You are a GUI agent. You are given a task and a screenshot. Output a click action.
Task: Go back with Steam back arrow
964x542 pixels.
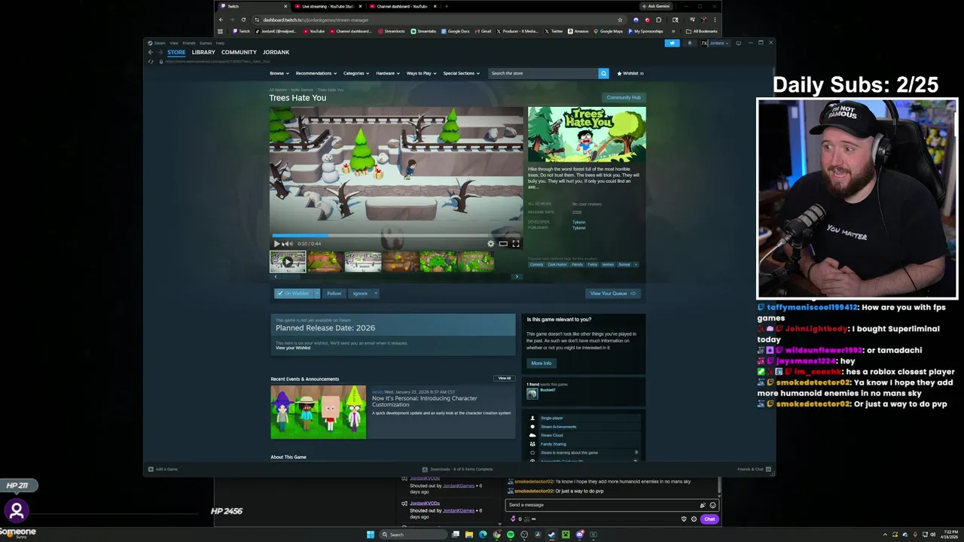pyautogui.click(x=151, y=52)
